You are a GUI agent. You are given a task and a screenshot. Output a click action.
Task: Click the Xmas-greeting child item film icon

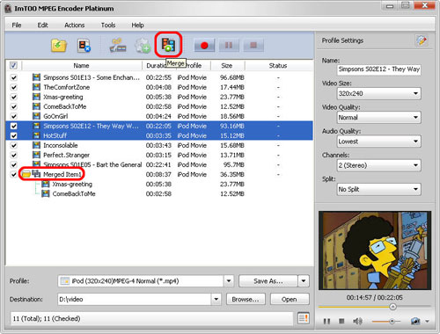[x=46, y=185]
